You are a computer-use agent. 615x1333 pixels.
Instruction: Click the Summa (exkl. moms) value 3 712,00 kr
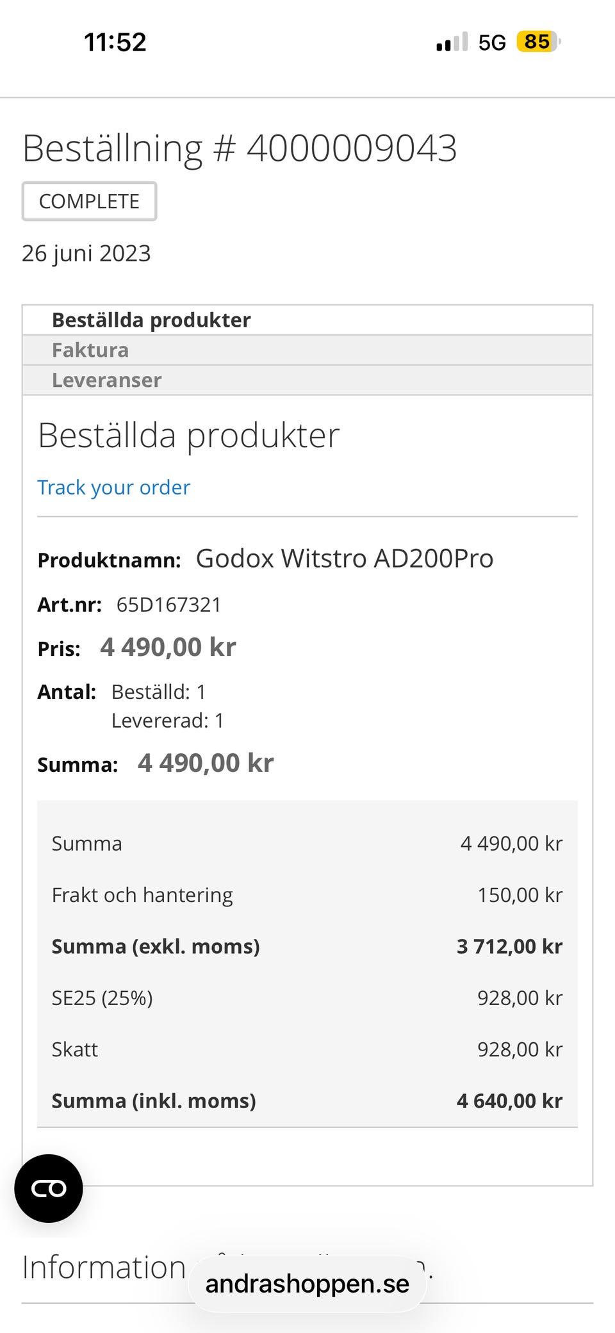(509, 946)
